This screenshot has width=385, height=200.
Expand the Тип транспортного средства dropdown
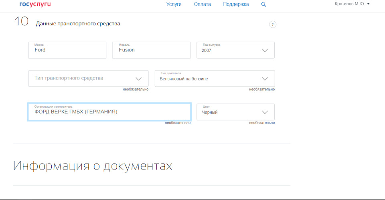click(88, 78)
